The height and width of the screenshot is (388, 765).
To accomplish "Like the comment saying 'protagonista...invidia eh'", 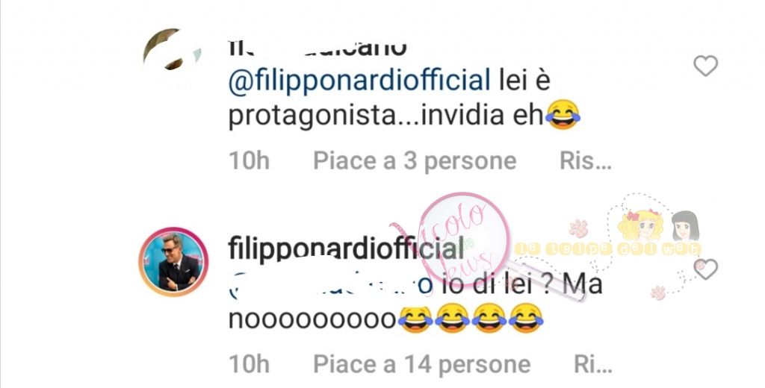I will (x=705, y=66).
